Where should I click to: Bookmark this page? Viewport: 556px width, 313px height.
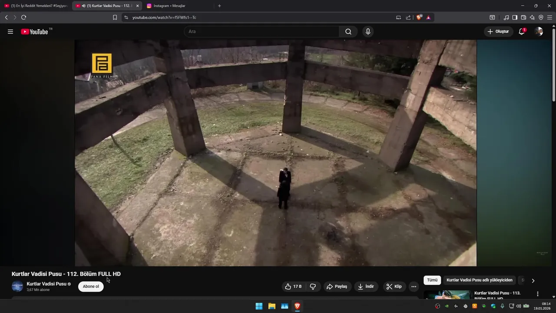[x=115, y=17]
